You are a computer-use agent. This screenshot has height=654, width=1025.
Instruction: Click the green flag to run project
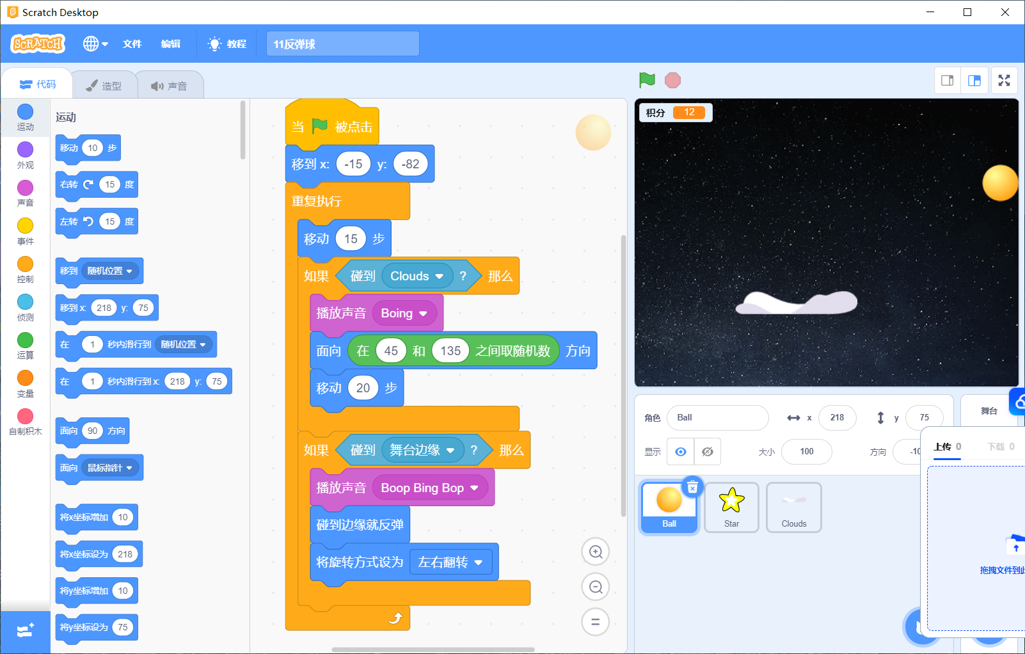(x=647, y=80)
